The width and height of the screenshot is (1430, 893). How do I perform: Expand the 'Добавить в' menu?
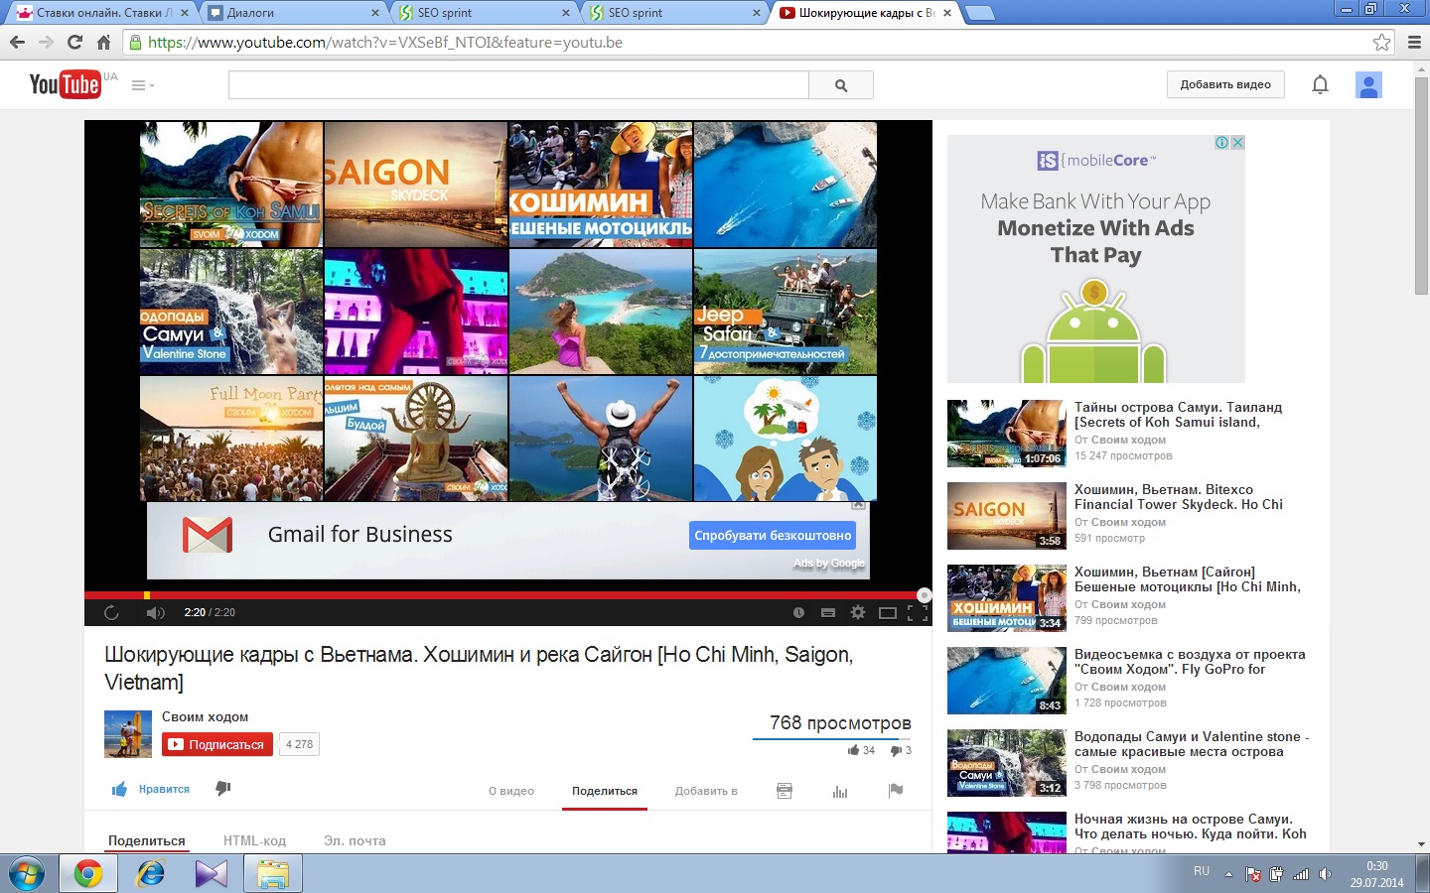(706, 791)
